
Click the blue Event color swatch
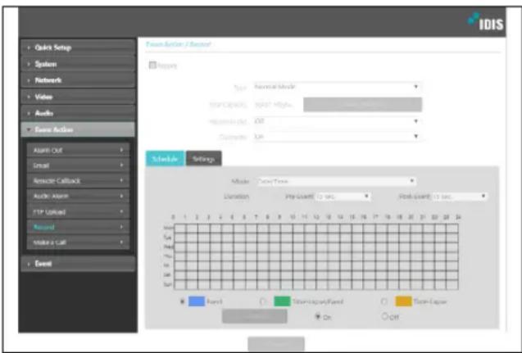[197, 301]
